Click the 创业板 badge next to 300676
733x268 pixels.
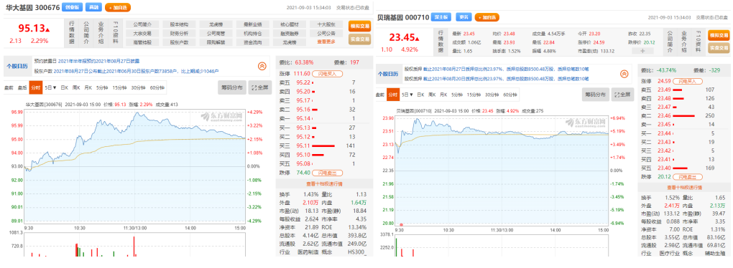click(x=72, y=7)
